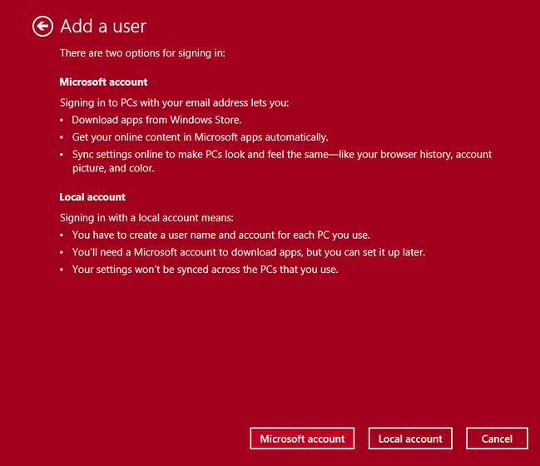Click the bold 'Local account' heading
Screen dimensions: 540x466
[x=92, y=197]
